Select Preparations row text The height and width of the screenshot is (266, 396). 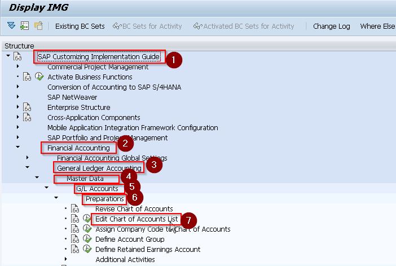105,199
